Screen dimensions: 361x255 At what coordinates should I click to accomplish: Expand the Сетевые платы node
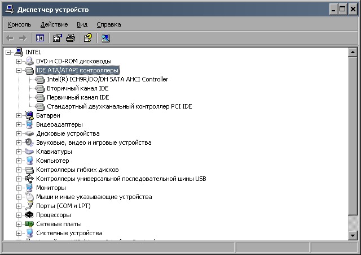click(x=19, y=224)
